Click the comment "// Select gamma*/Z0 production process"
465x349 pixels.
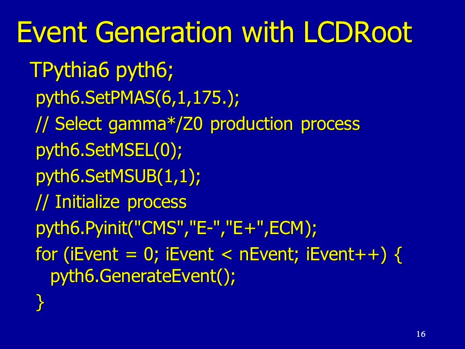198,124
